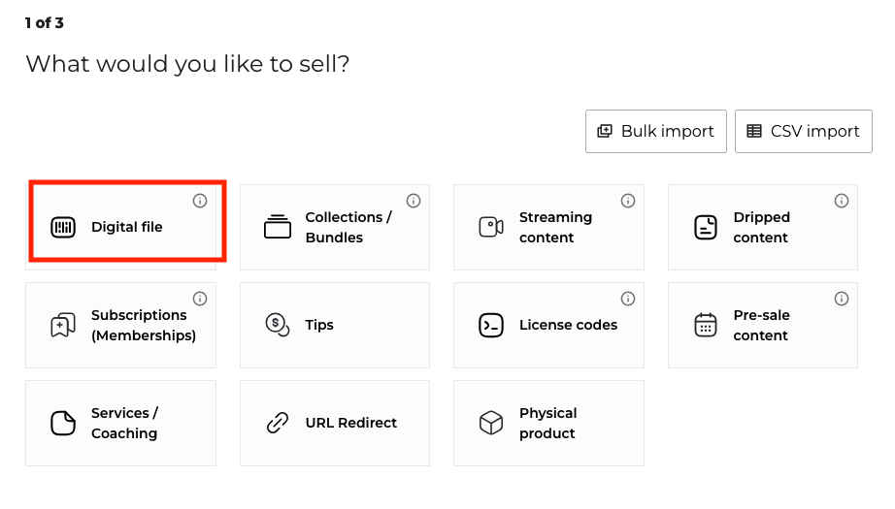Viewport: 895px width, 509px height.
Task: Click the Collections / Bundles stack icon
Action: coord(278,227)
